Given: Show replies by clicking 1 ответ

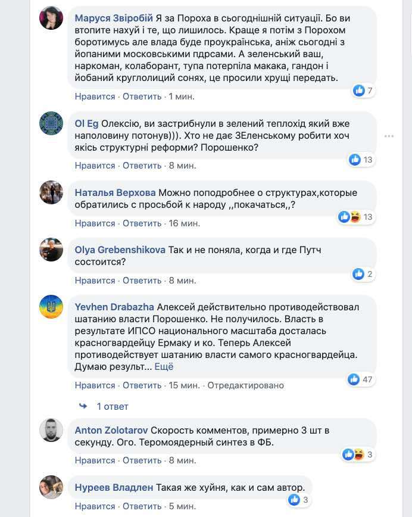Looking at the screenshot, I should click(111, 406).
